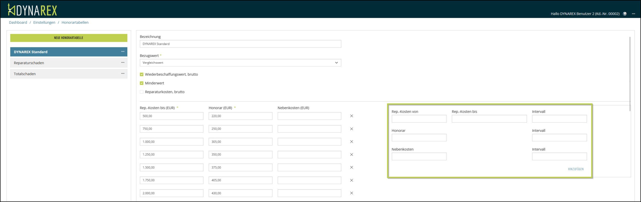The height and width of the screenshot is (202, 641).
Task: Open options for DYNAREX Standard table
Action: point(123,51)
